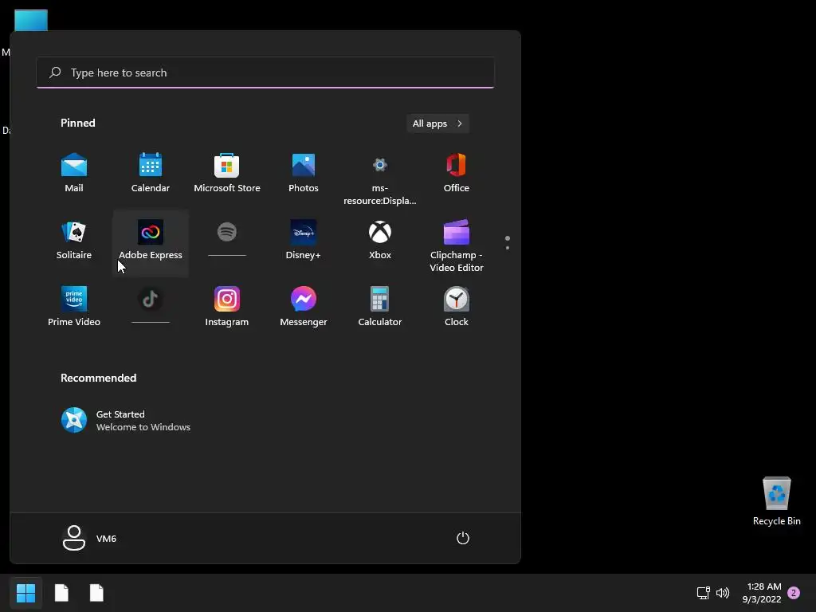Open the VM6 user account menu
The width and height of the screenshot is (816, 612).
[89, 538]
